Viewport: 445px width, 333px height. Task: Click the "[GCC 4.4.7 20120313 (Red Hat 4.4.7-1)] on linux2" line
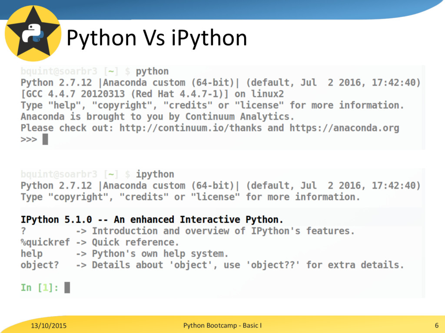coord(153,94)
